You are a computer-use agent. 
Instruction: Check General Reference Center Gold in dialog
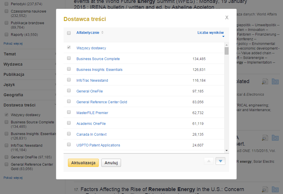tap(69, 101)
